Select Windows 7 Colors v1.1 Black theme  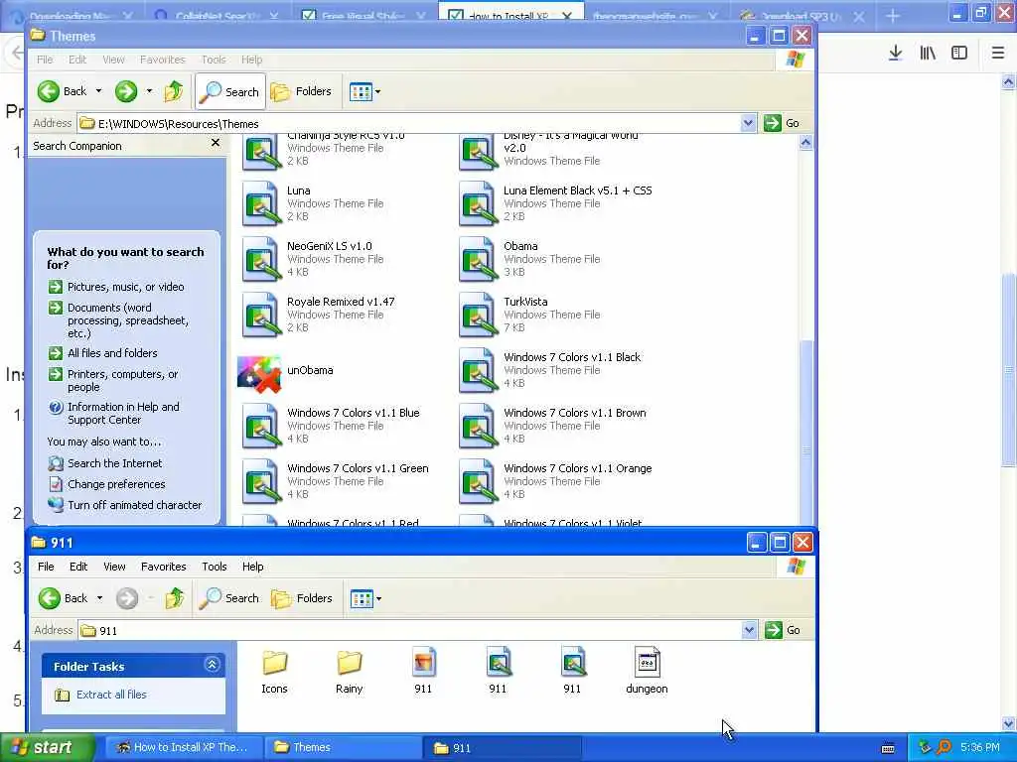[x=478, y=371]
